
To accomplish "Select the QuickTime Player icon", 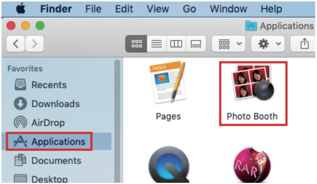I will click(169, 164).
